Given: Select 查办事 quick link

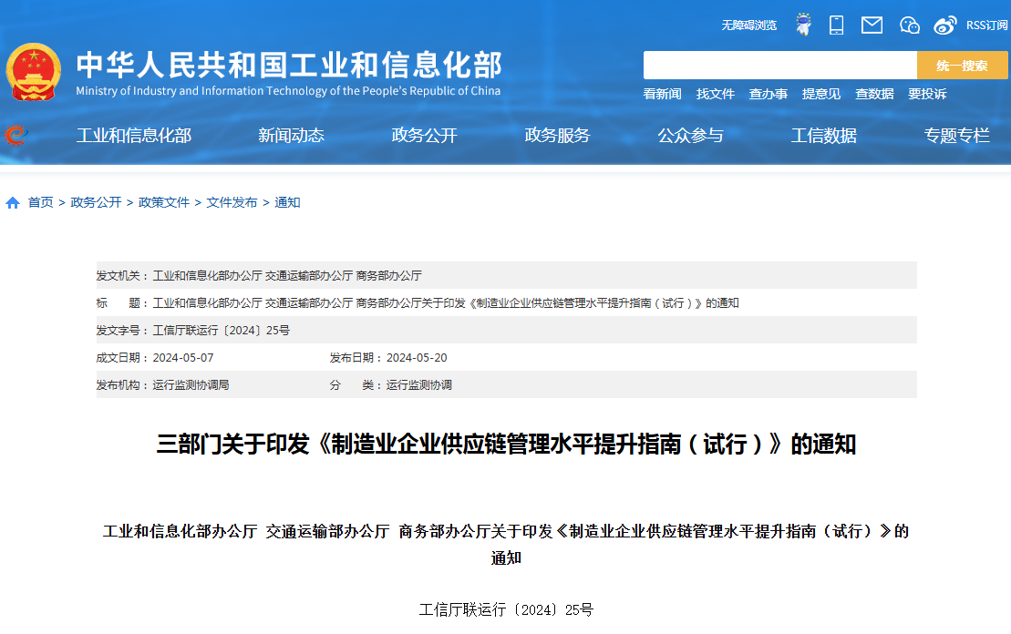Looking at the screenshot, I should (x=768, y=94).
